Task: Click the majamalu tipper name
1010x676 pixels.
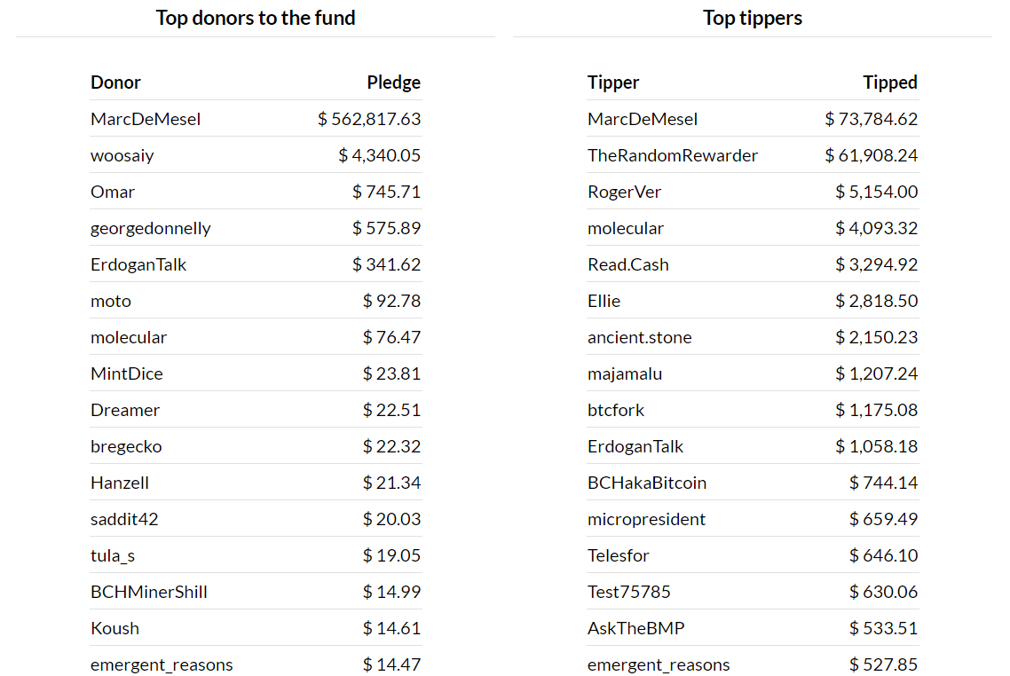Action: [625, 373]
